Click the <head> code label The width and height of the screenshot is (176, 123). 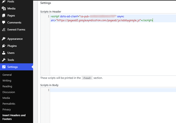coord(87,78)
